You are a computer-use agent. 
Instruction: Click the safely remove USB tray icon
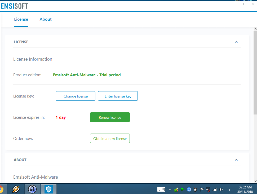[x=176, y=189]
